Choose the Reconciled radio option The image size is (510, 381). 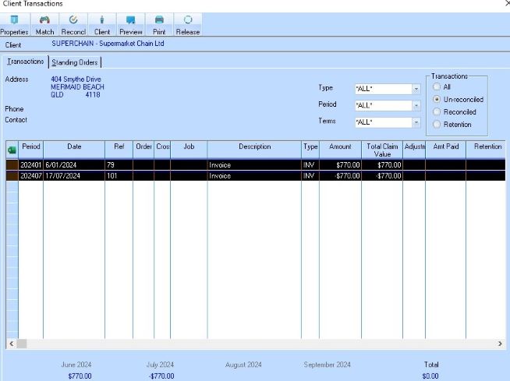(437, 112)
